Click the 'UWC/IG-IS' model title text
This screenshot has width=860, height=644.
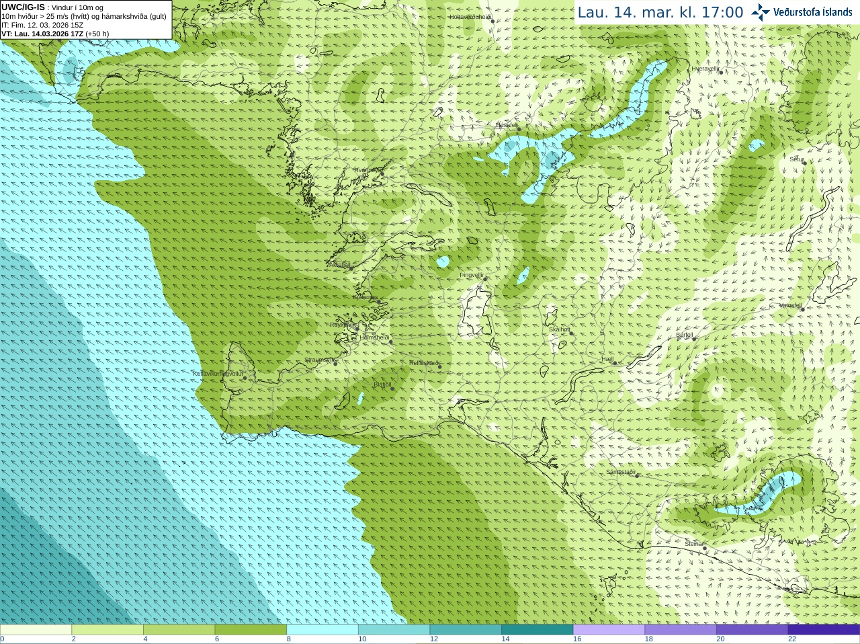pyautogui.click(x=23, y=7)
